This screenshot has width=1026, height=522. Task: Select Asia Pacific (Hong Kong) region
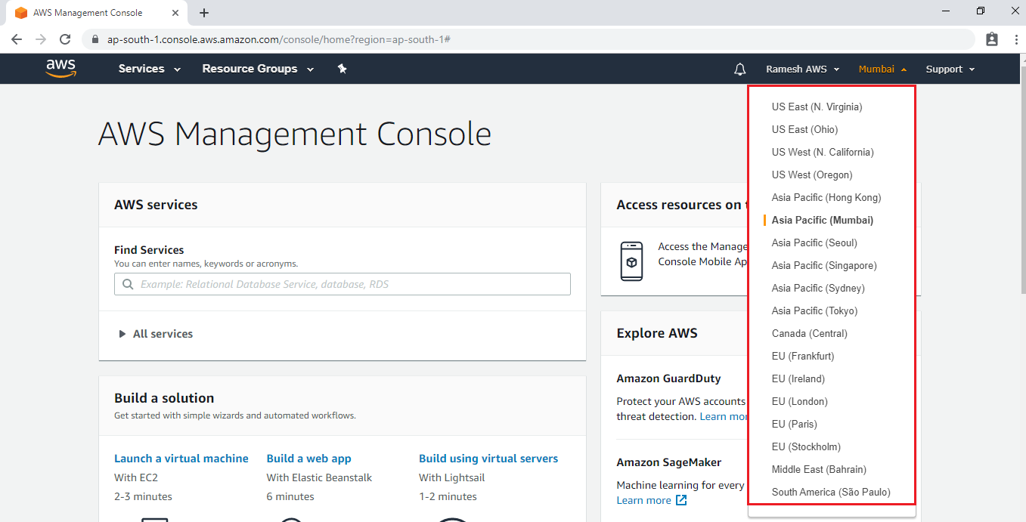coord(826,197)
